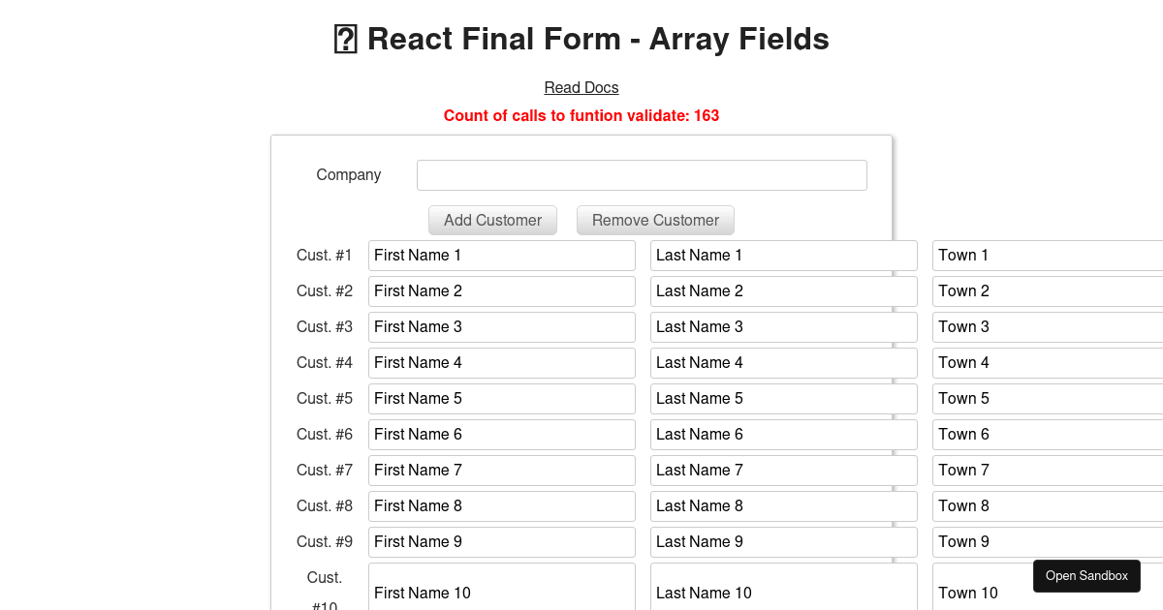Focus the Town 8 field
Image resolution: width=1163 pixels, height=610 pixels.
coord(1048,506)
